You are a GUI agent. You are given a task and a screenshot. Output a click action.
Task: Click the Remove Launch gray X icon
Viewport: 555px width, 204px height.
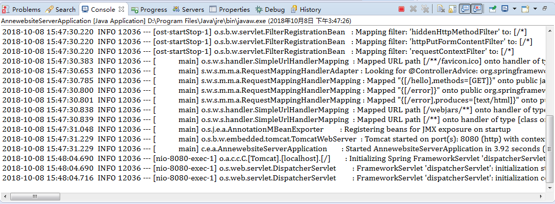click(x=413, y=9)
